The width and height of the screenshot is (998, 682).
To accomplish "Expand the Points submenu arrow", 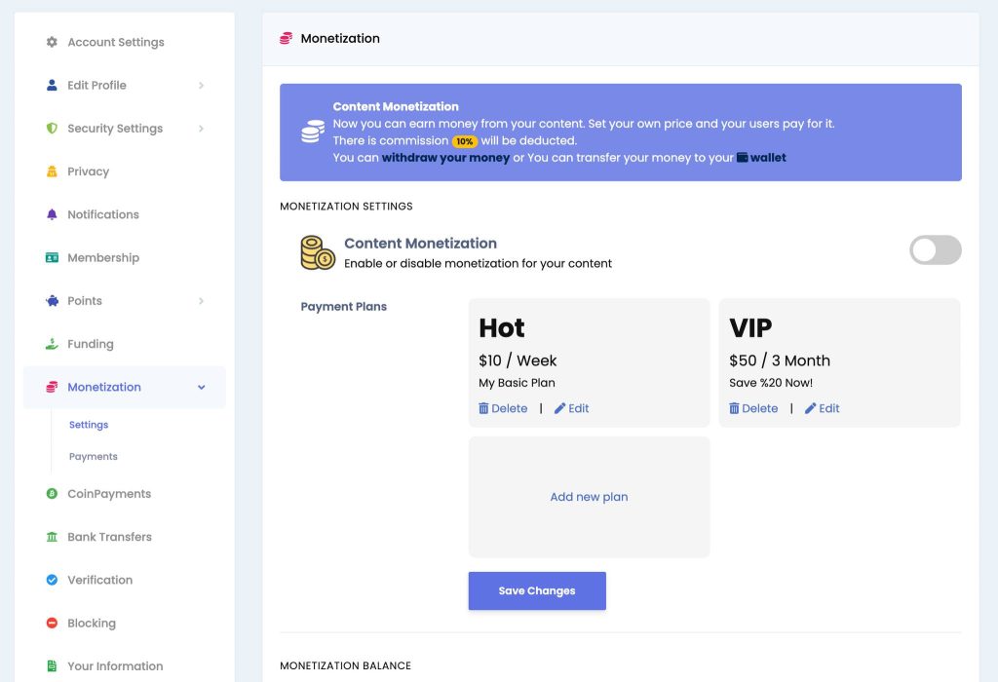I will (201, 301).
